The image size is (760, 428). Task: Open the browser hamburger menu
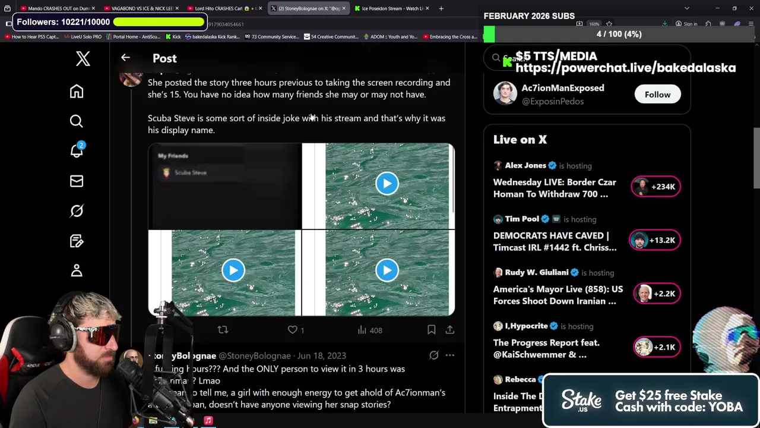point(751,24)
